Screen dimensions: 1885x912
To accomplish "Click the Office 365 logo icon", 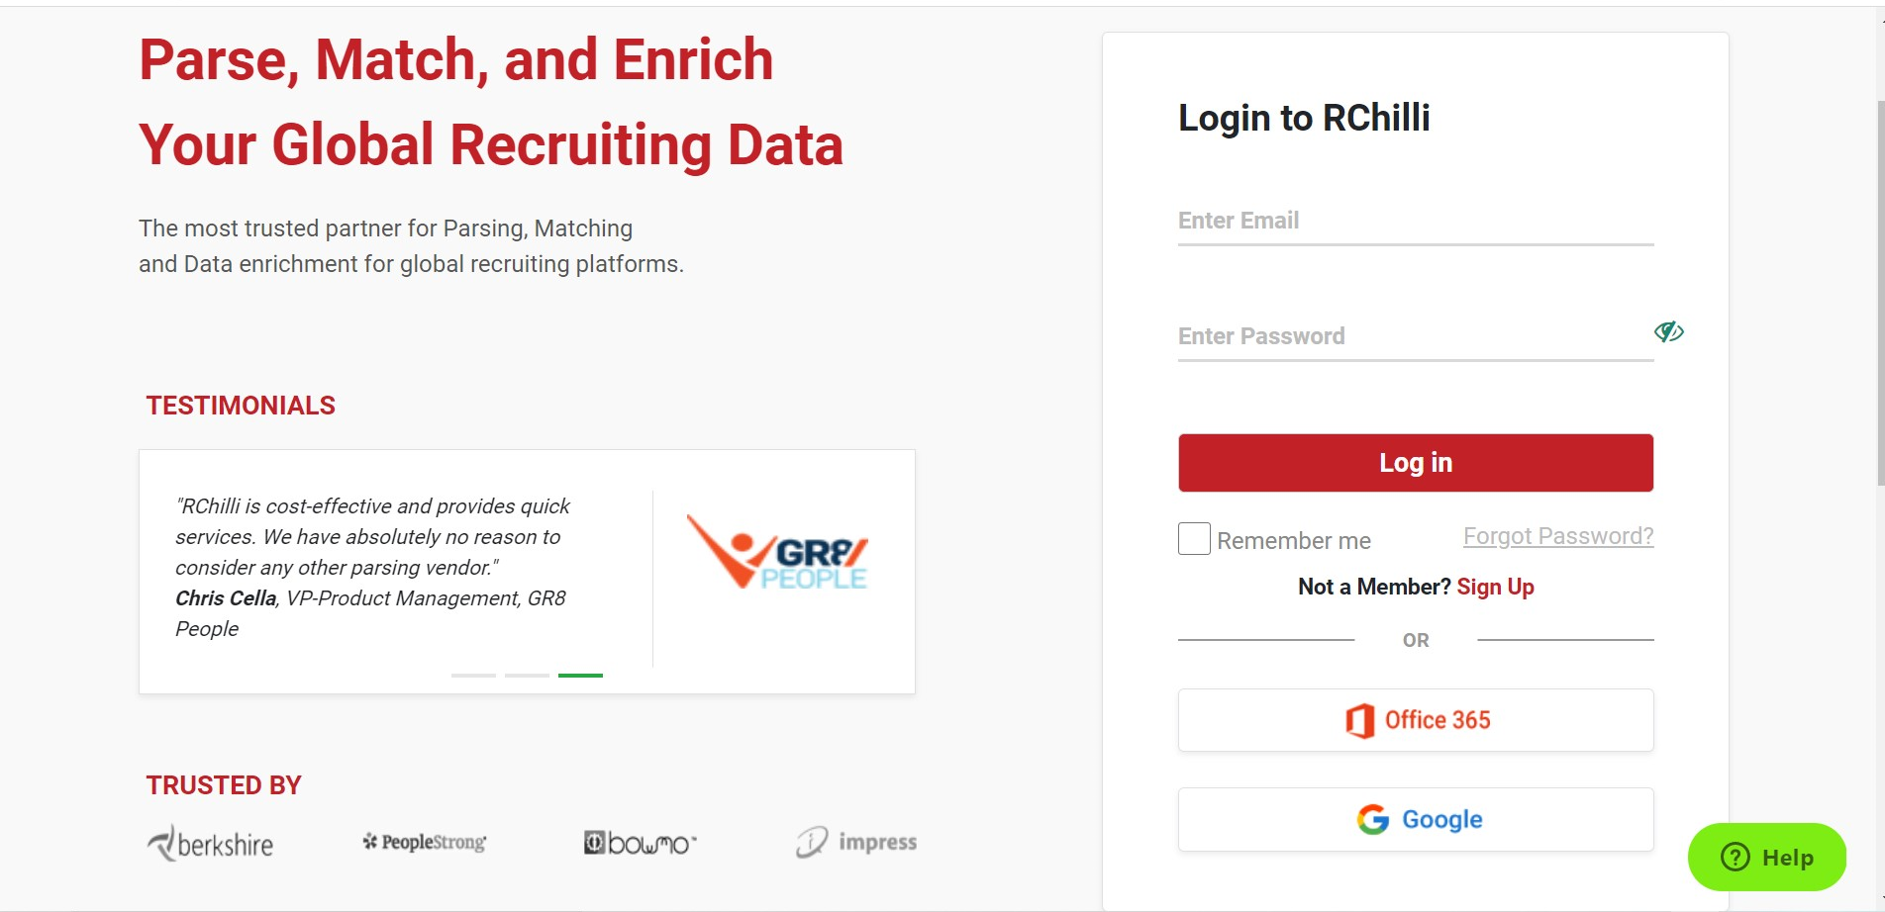I will [1359, 720].
